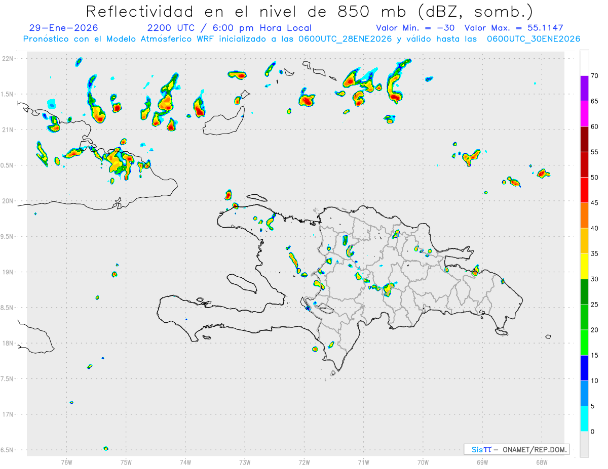Click the colorbar value label '30'
This screenshot has height=469, width=608.
tap(595, 279)
